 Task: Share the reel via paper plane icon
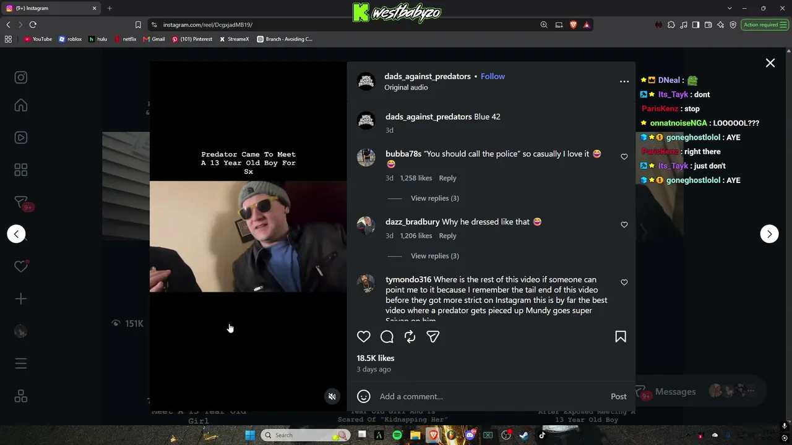433,337
